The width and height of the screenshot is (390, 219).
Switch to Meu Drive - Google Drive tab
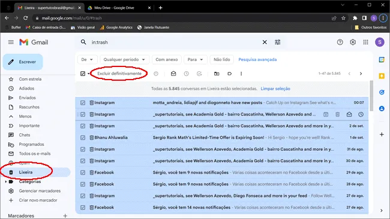pos(119,8)
